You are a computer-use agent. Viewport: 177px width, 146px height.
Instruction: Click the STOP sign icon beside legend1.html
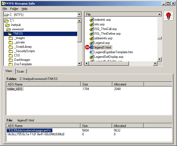(87, 47)
